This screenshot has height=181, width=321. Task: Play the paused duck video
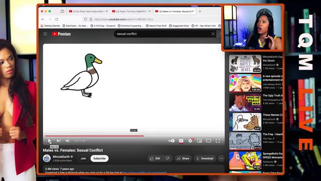pos(50,141)
